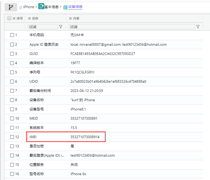Check the row 15 位置服务 checkbox
This screenshot has height=180, width=210.
pos(12,165)
